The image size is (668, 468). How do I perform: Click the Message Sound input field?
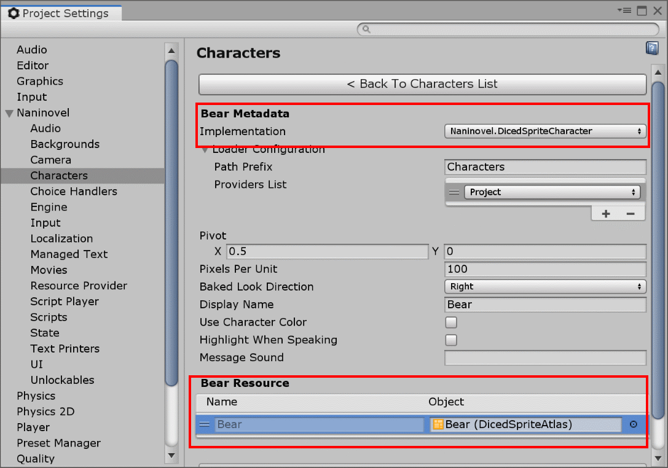[544, 357]
